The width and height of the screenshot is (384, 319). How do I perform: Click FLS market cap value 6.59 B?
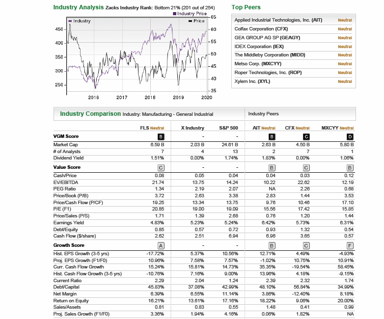(x=157, y=145)
